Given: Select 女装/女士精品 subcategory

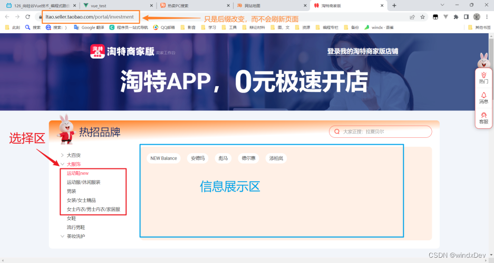Looking at the screenshot, I should (x=81, y=200).
